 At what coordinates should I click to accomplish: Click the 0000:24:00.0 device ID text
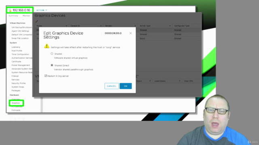pyautogui.click(x=113, y=33)
